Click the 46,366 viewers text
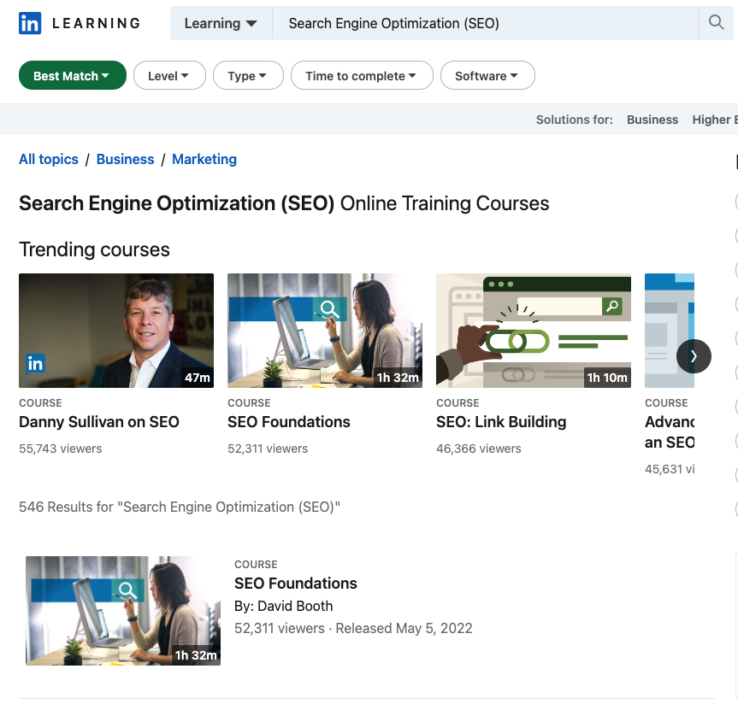Viewport: 738px width, 704px height. click(479, 449)
